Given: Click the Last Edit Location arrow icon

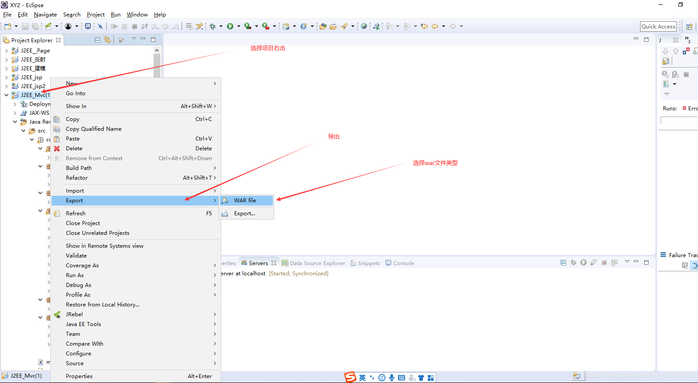Looking at the screenshot, I should tap(424, 26).
